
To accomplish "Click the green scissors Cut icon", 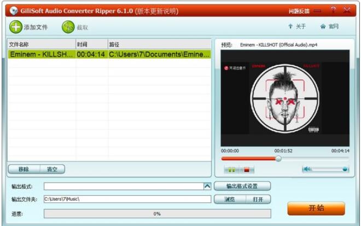I will 68,27.
